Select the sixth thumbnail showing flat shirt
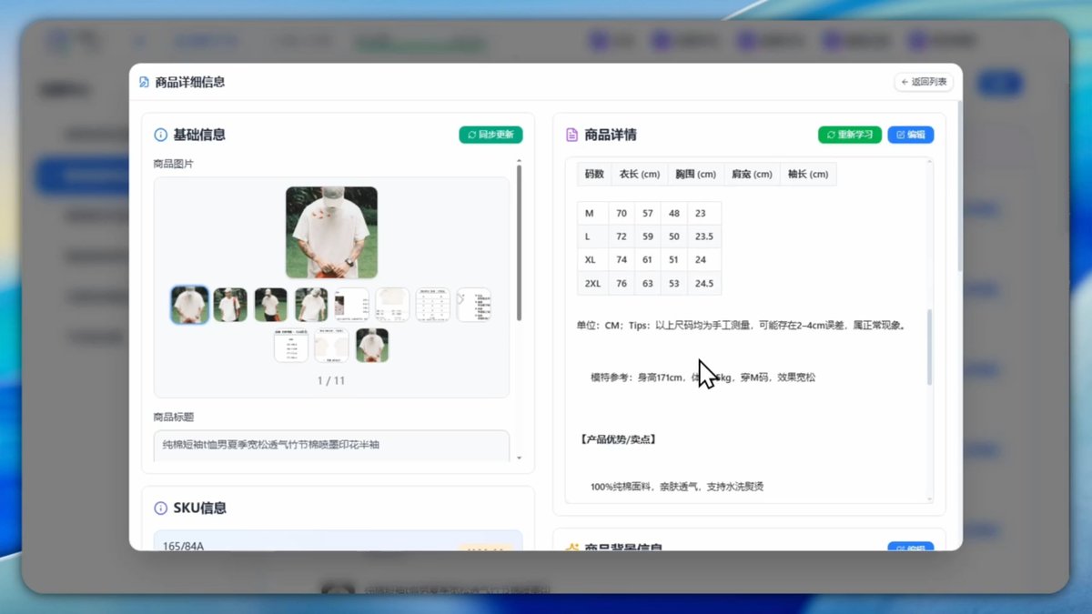 pyautogui.click(x=392, y=305)
